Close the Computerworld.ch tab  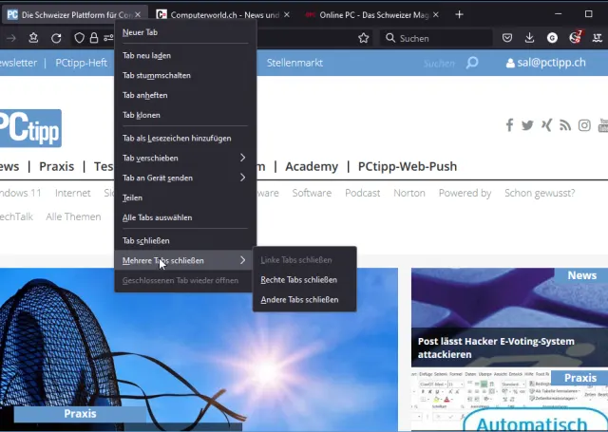(x=287, y=15)
